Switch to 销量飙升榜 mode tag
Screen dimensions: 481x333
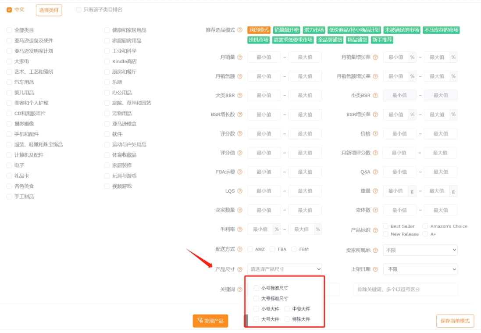click(x=286, y=30)
